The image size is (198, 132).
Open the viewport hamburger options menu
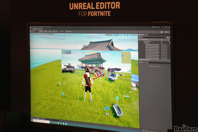[30, 34]
